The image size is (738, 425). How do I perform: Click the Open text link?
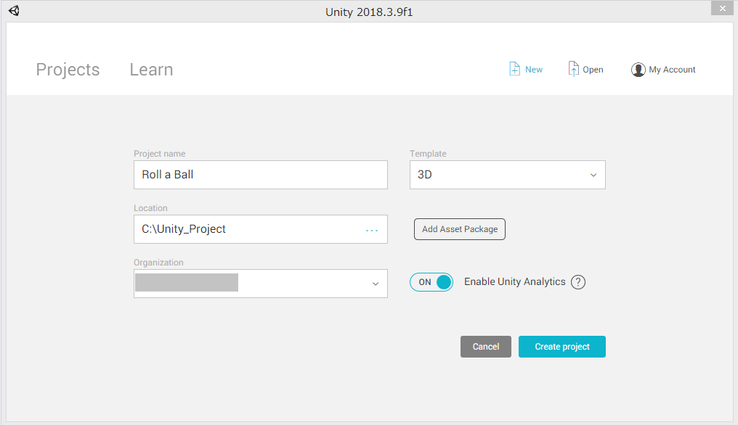click(593, 70)
